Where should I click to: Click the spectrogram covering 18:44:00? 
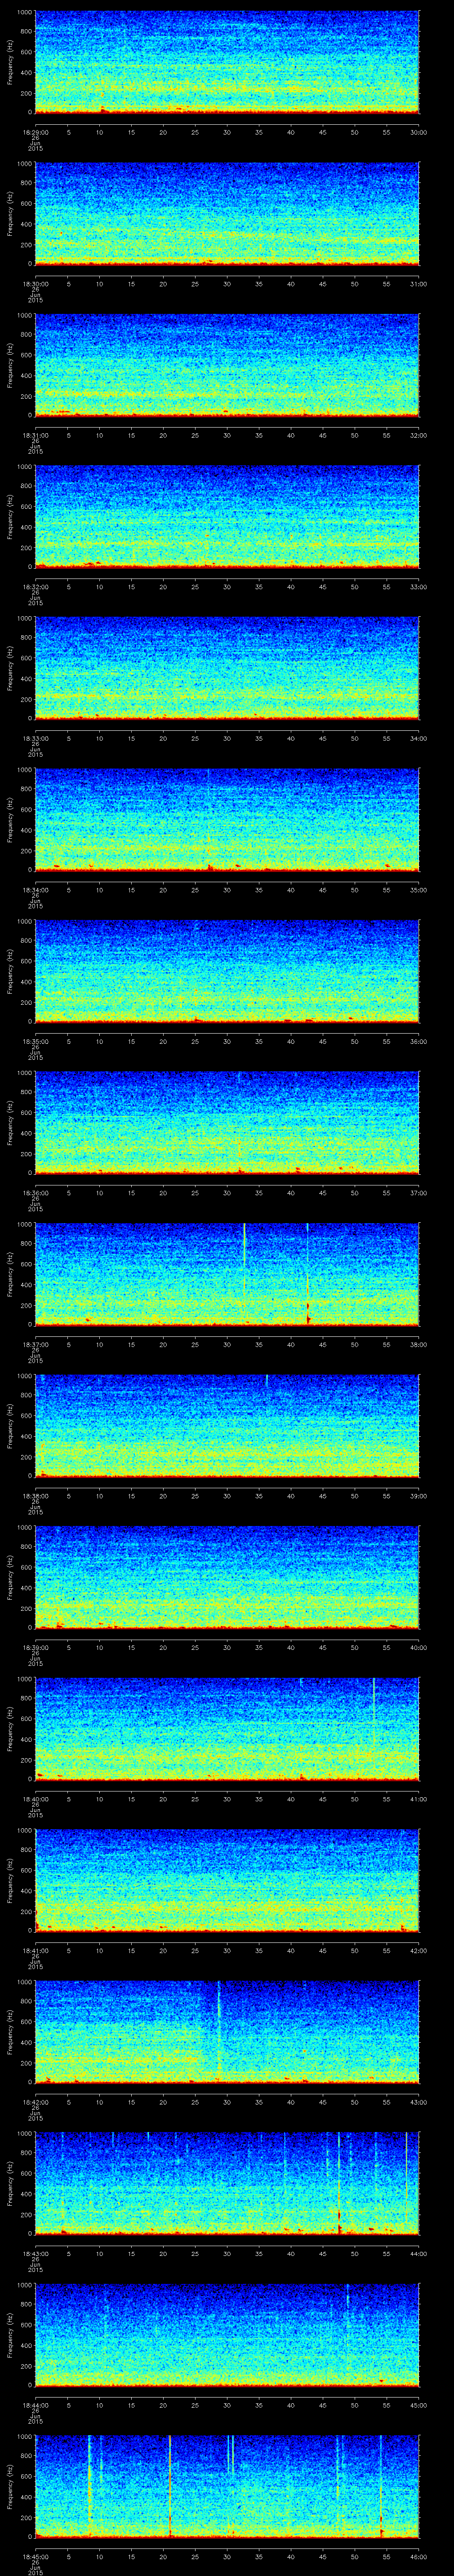227,2335
